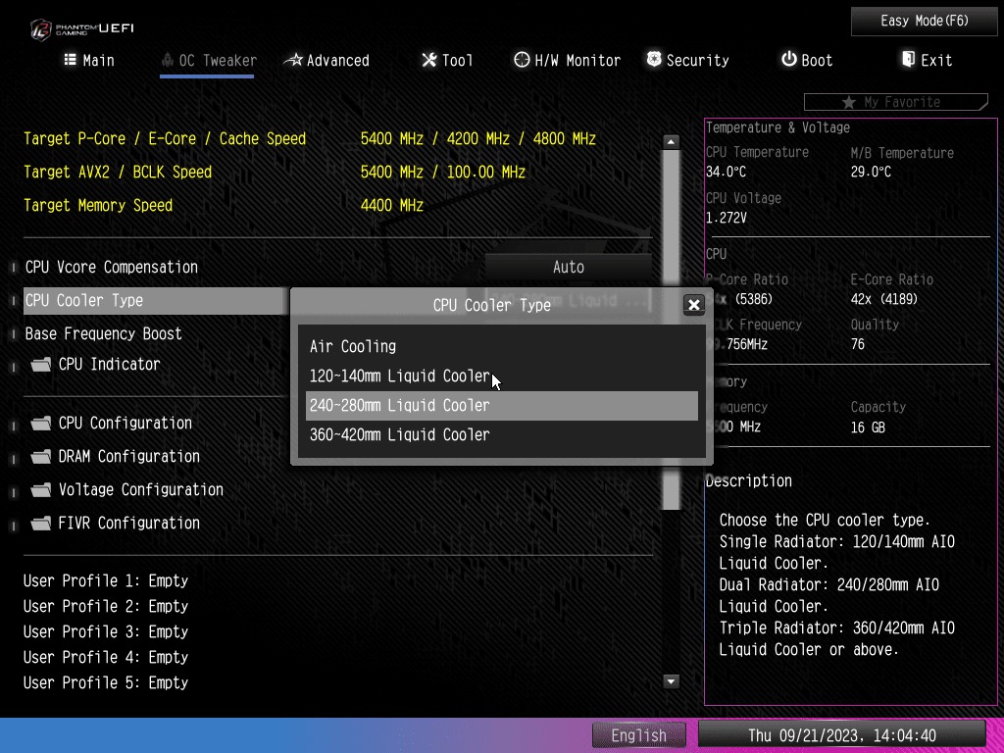Open the OC Tweaker tab
This screenshot has width=1004, height=753.
pyautogui.click(x=208, y=60)
